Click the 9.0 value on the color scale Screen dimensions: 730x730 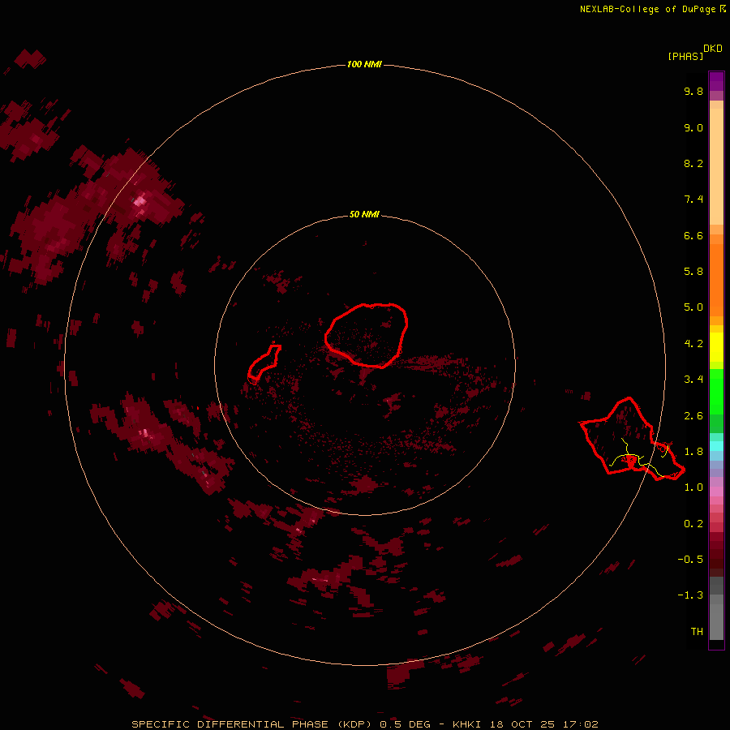click(693, 127)
